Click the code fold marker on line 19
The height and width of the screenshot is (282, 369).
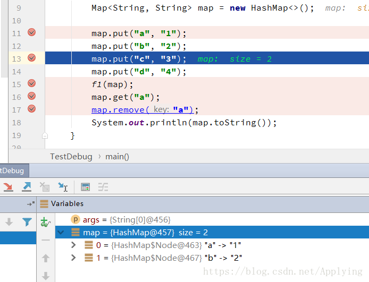pyautogui.click(x=45, y=135)
